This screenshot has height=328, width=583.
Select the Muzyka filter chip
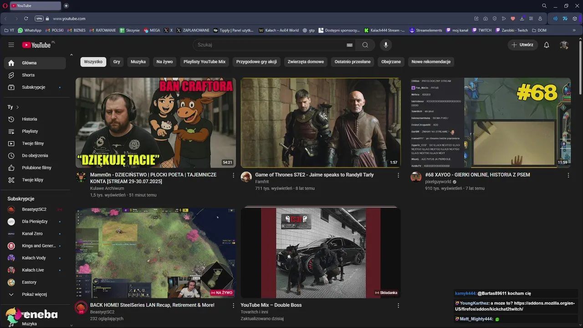tap(138, 61)
